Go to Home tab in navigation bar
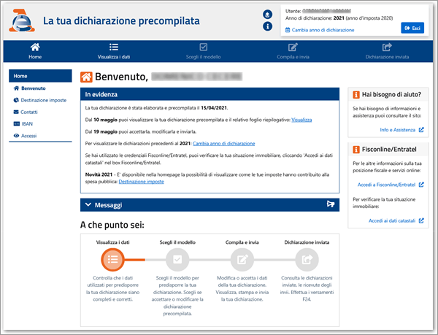Screen dimensions: 438x335 [x=35, y=51]
